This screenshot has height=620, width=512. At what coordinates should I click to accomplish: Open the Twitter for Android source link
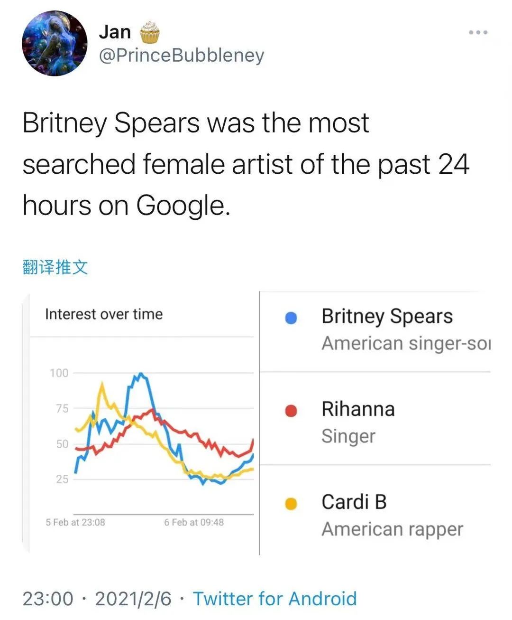[x=274, y=598]
